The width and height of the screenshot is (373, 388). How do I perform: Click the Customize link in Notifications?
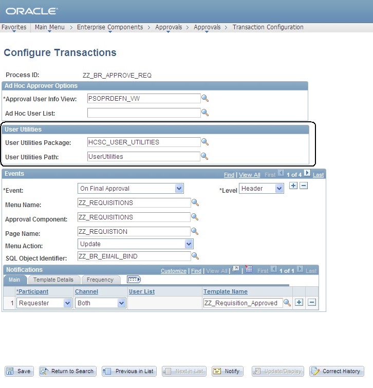[173, 271]
